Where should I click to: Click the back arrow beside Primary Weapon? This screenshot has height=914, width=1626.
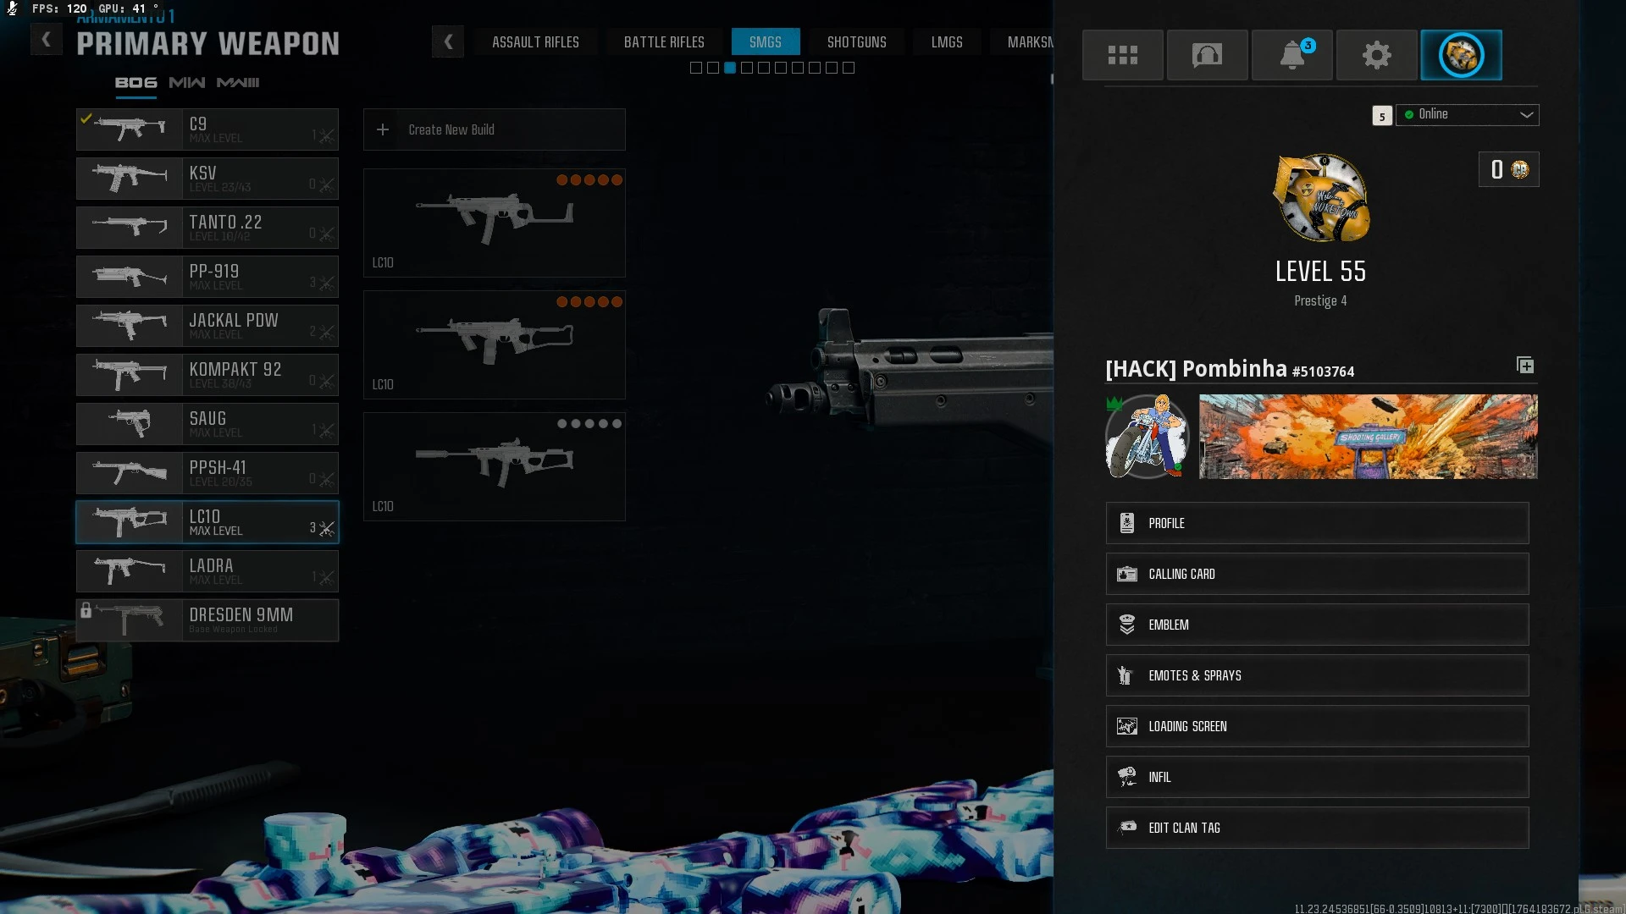point(47,40)
